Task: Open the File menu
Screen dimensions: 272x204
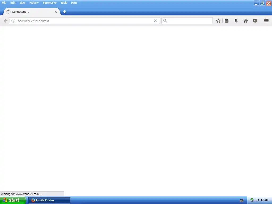Action: (4, 3)
